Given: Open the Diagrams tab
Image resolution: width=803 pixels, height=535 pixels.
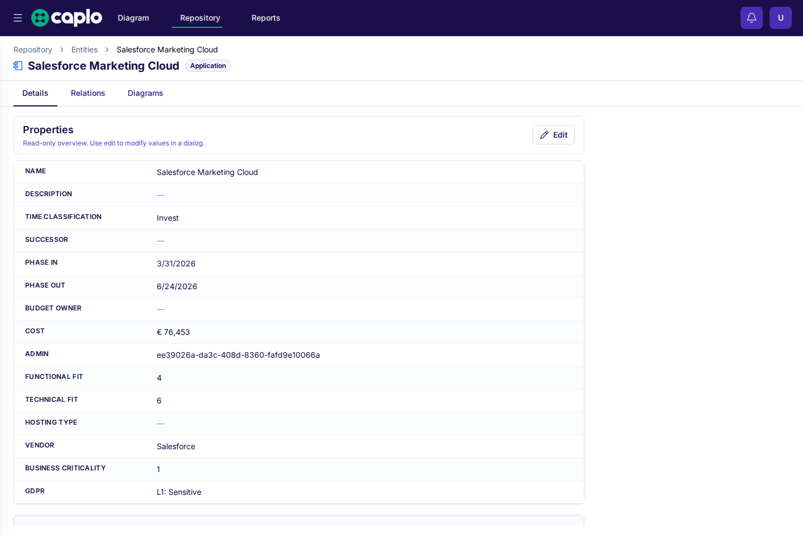Looking at the screenshot, I should pyautogui.click(x=146, y=93).
